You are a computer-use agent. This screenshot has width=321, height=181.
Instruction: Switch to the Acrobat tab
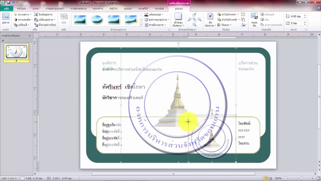coord(159,9)
